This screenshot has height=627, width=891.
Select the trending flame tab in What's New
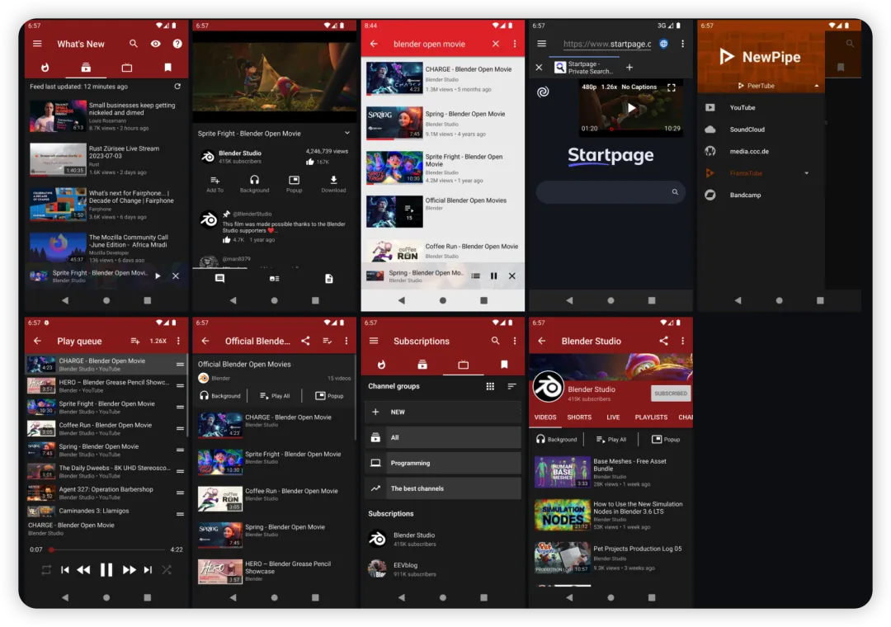coord(45,68)
